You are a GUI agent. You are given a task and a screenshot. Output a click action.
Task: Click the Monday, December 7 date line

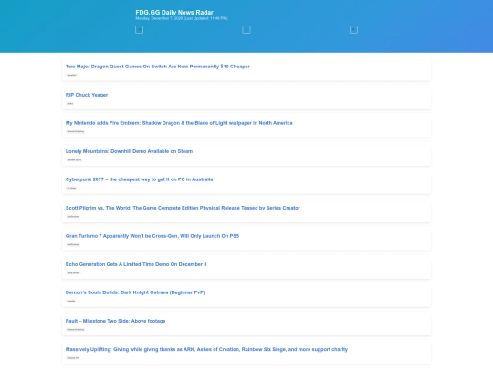pos(182,18)
